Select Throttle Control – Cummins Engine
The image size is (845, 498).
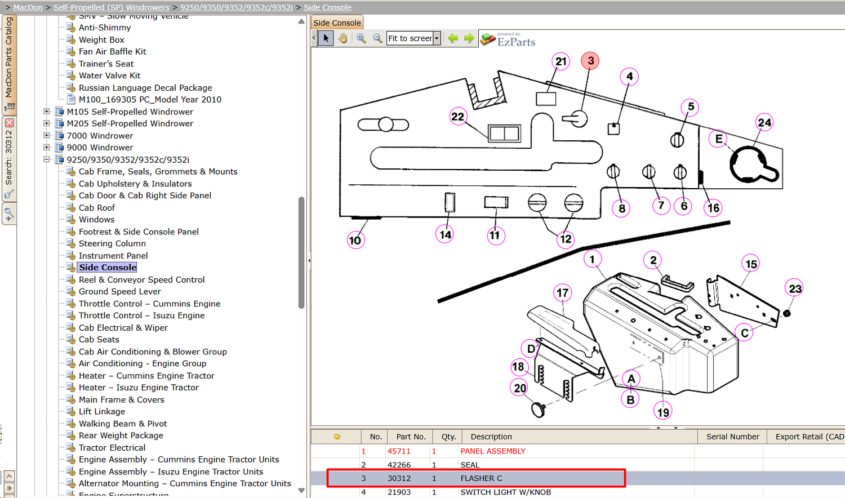(x=149, y=304)
